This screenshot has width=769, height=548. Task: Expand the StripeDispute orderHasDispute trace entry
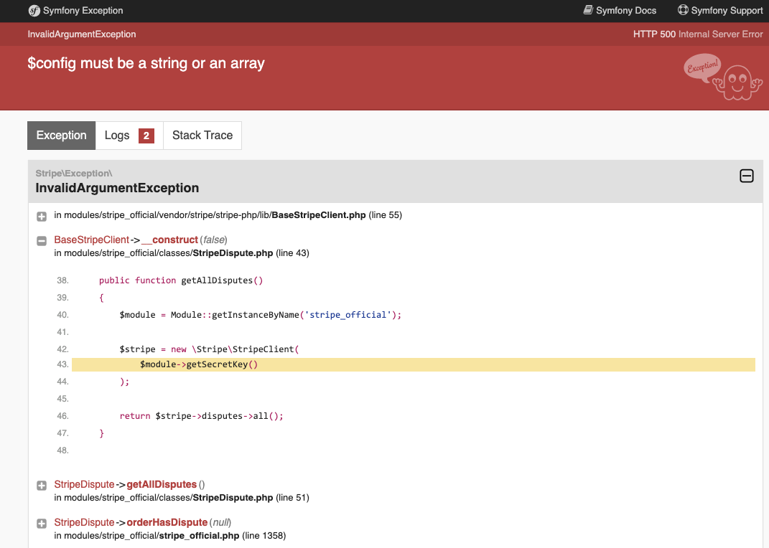click(x=42, y=524)
